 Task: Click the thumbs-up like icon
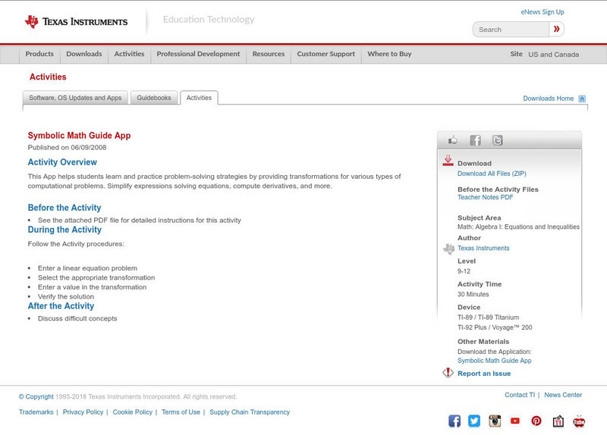pyautogui.click(x=452, y=140)
